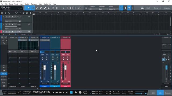Open the Quantize value dropdown
The width and height of the screenshot is (172, 96).
93,9
